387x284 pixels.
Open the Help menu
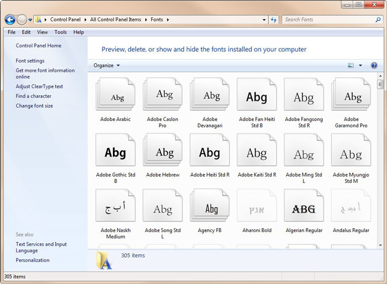(78, 32)
